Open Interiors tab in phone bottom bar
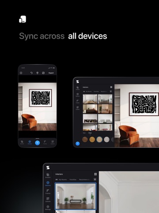The image size is (159, 213). [x=30, y=142]
